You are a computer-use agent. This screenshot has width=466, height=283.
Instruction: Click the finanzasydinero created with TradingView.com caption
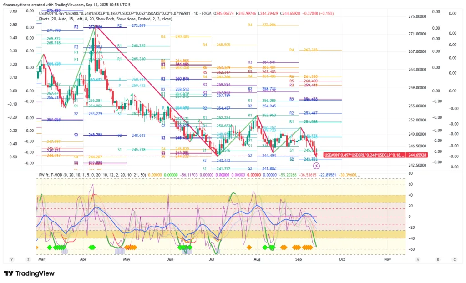click(x=66, y=5)
